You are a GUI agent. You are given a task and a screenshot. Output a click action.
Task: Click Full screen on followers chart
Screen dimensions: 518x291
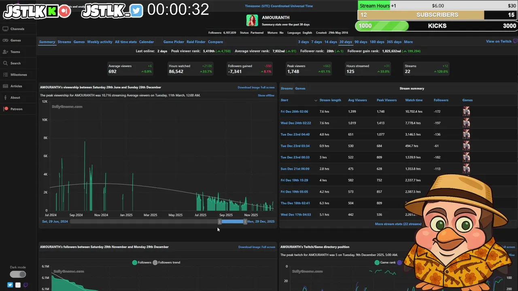tap(268, 247)
